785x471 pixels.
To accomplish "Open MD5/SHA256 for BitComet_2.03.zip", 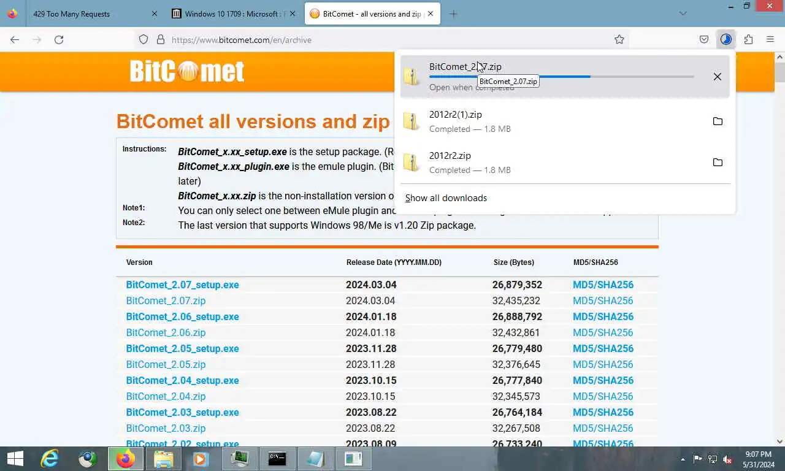I will click(x=603, y=428).
